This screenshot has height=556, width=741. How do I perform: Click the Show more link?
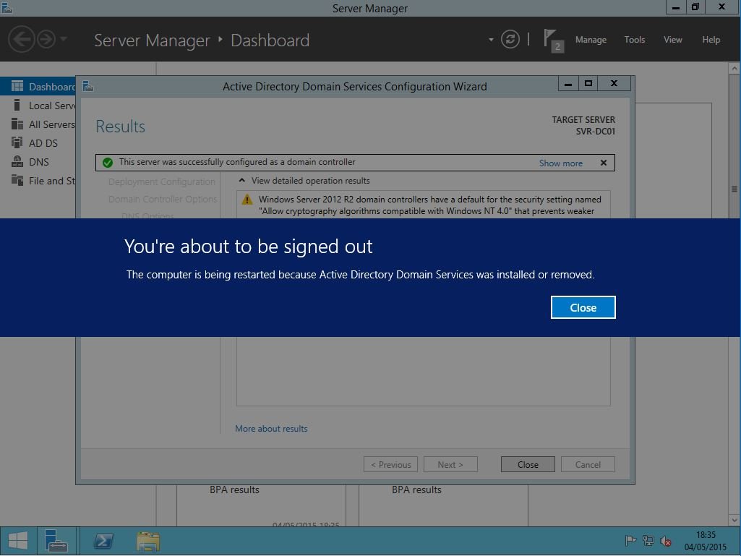(560, 163)
